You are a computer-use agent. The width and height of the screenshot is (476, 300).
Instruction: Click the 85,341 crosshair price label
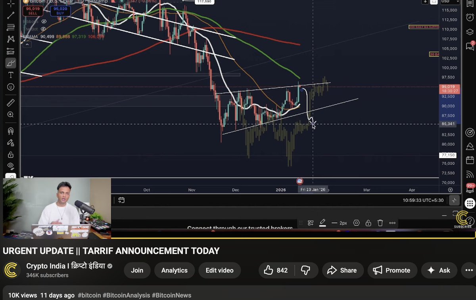tap(448, 124)
